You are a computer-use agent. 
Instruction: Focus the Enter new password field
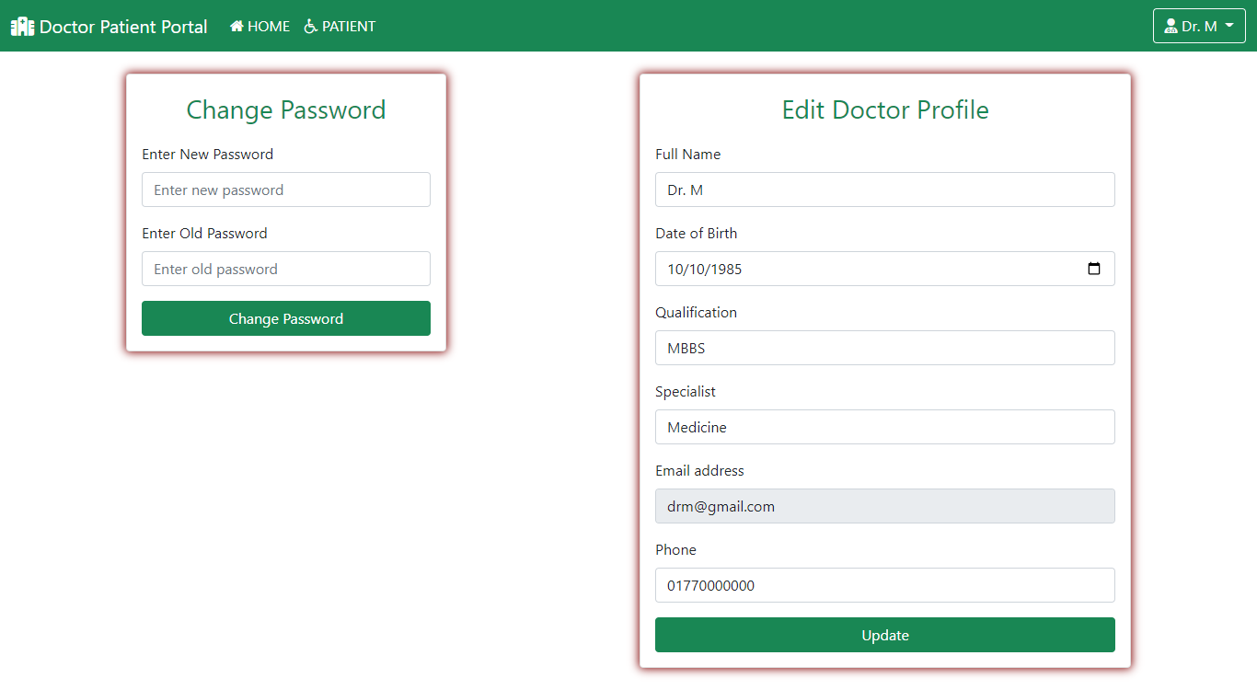286,190
